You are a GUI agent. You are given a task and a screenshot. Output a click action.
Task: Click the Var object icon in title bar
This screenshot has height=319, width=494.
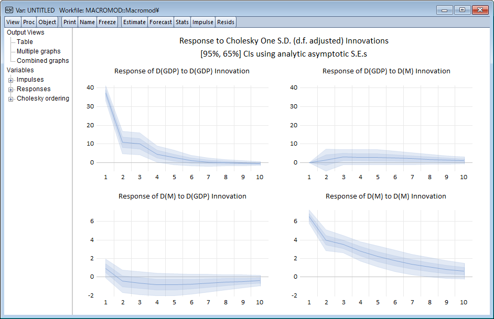pyautogui.click(x=9, y=10)
